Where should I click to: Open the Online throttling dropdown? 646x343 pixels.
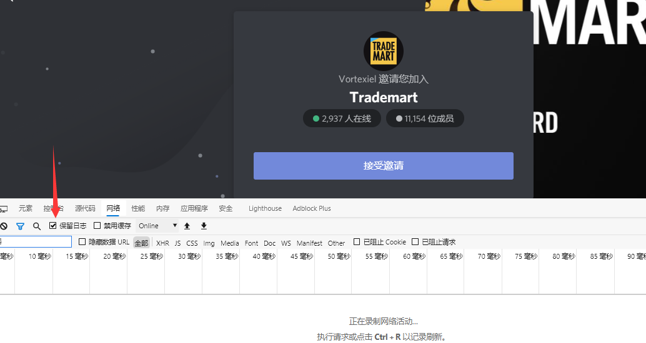click(157, 226)
